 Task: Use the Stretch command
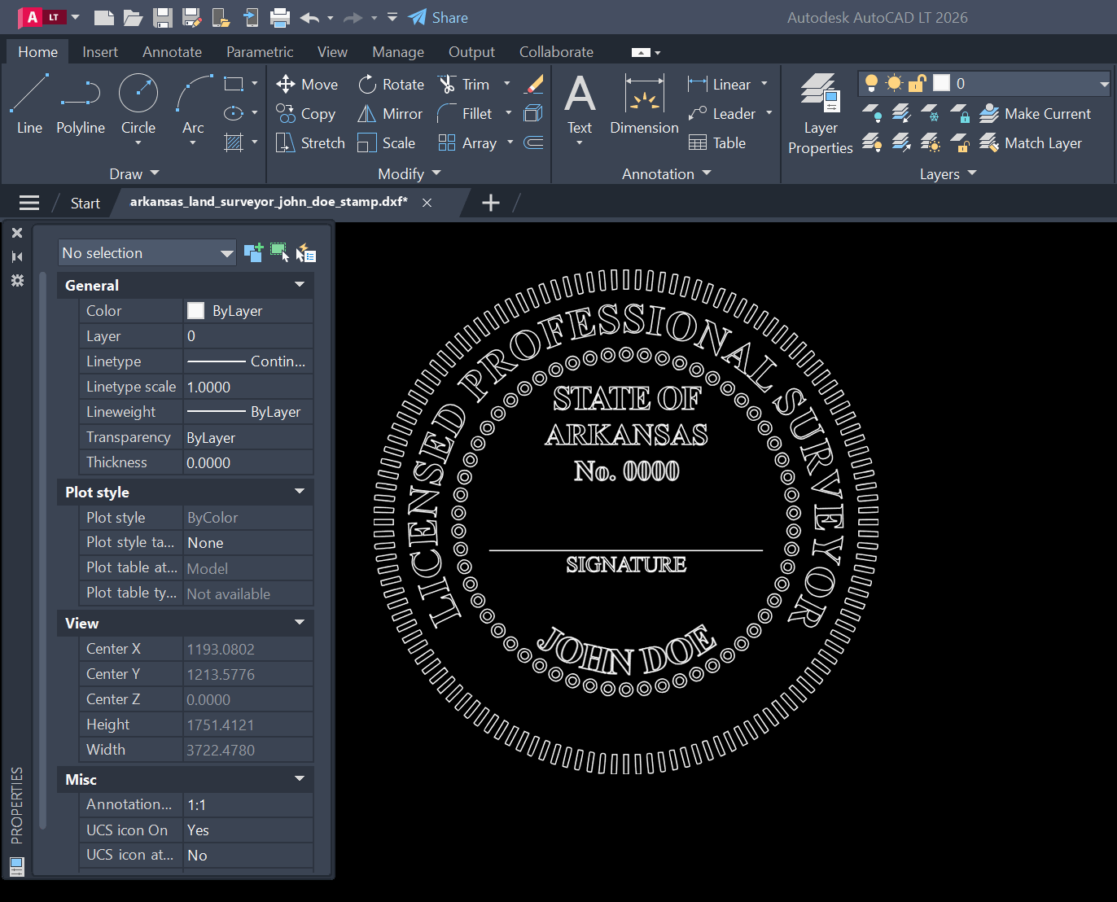(310, 142)
